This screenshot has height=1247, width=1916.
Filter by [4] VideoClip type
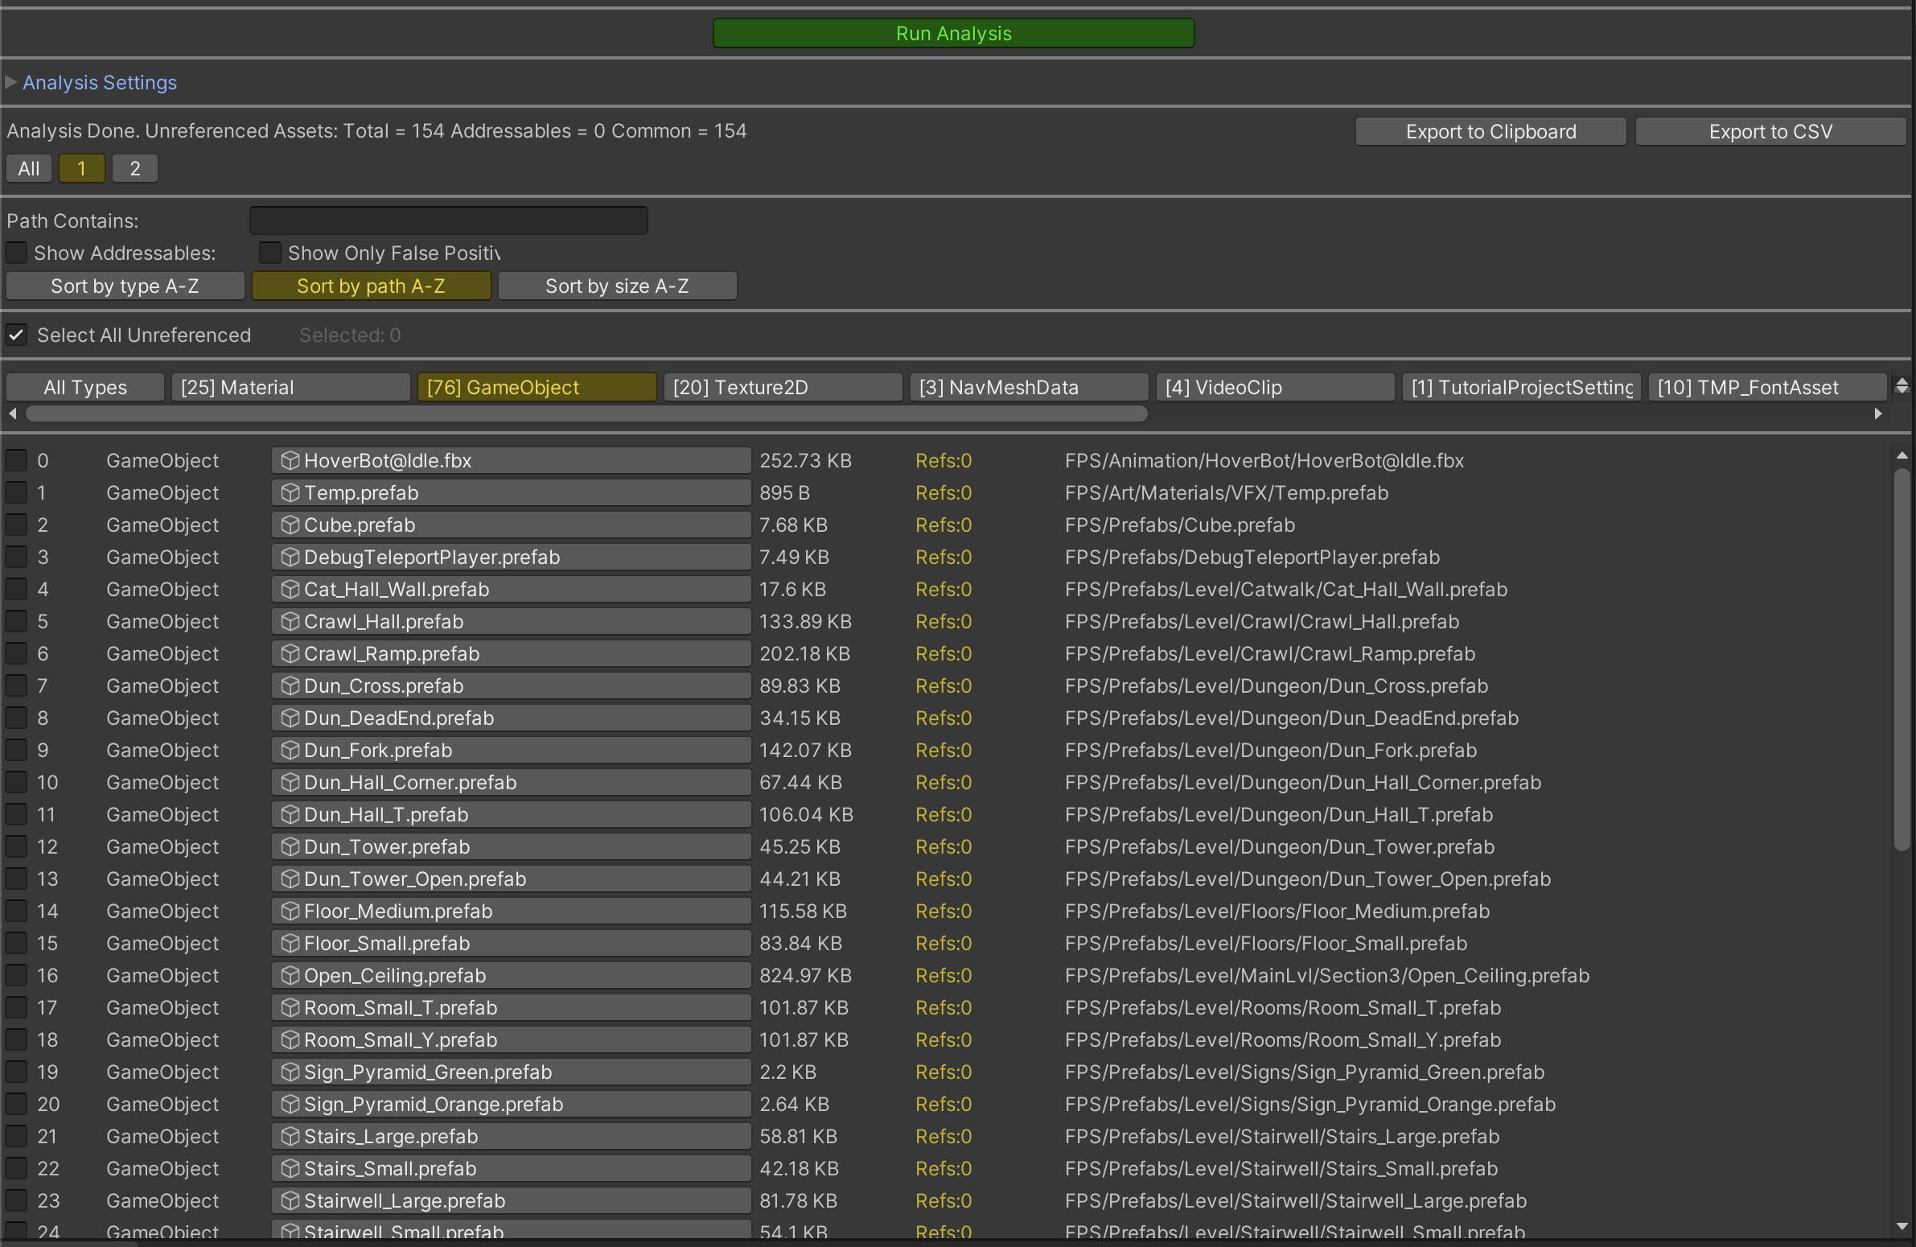(x=1275, y=387)
